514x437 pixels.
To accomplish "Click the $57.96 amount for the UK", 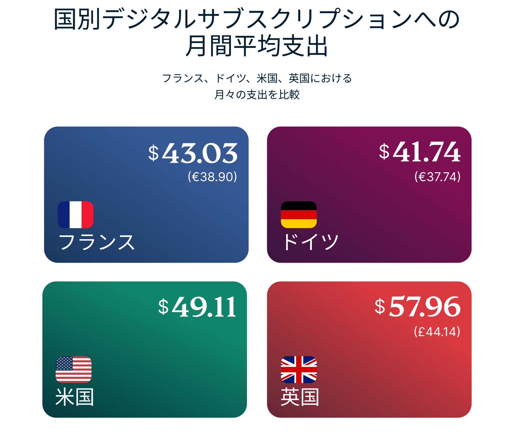I will 418,307.
